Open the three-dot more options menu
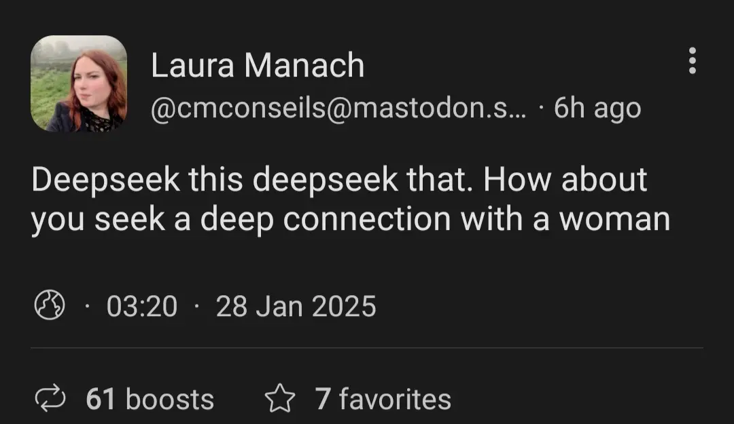This screenshot has width=734, height=424. pyautogui.click(x=692, y=61)
